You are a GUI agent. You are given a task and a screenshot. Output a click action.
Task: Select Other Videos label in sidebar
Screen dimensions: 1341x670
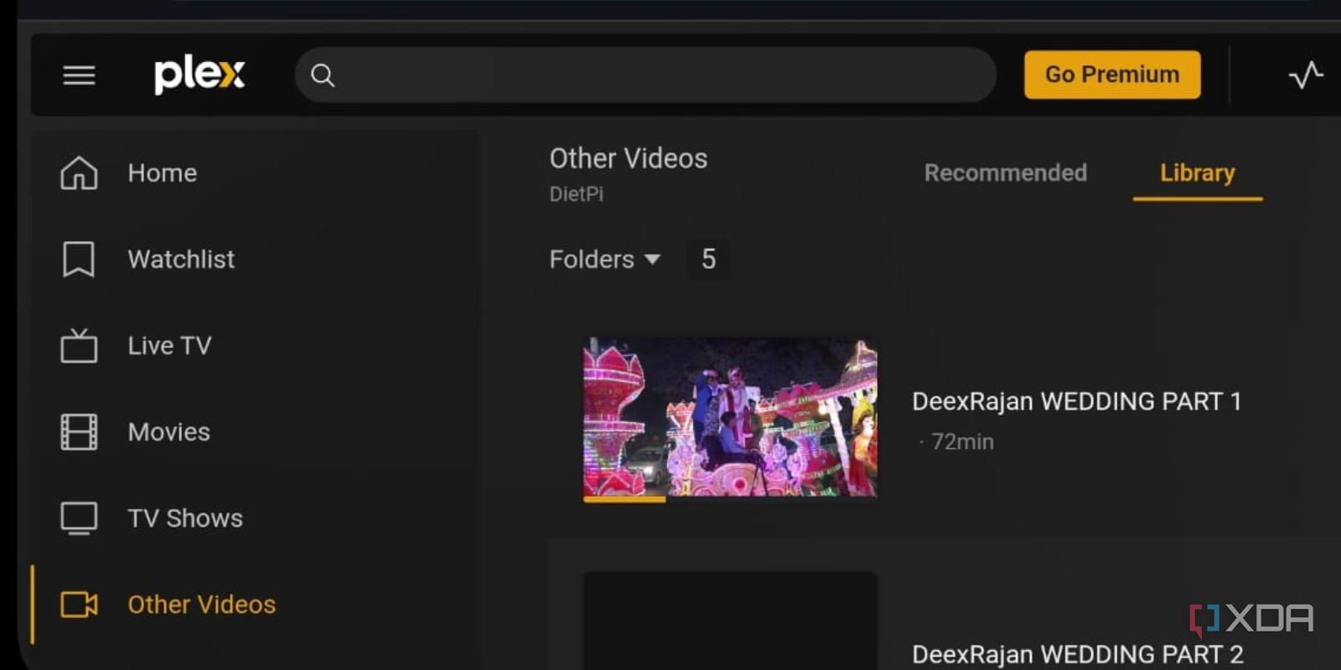click(x=202, y=605)
